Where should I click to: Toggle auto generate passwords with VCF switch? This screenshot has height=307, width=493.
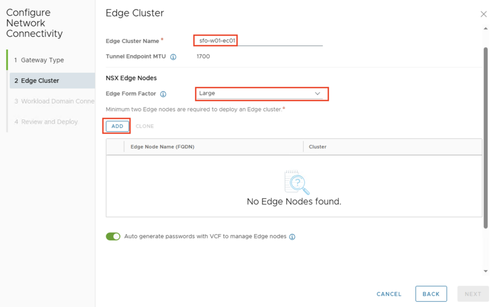pos(113,237)
